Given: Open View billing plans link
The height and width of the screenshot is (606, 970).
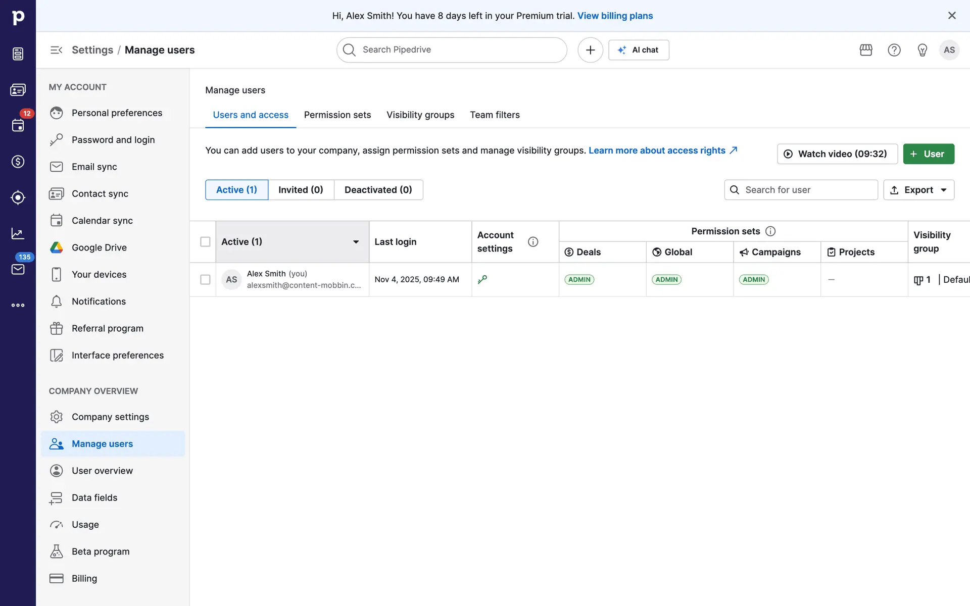Looking at the screenshot, I should 615,16.
